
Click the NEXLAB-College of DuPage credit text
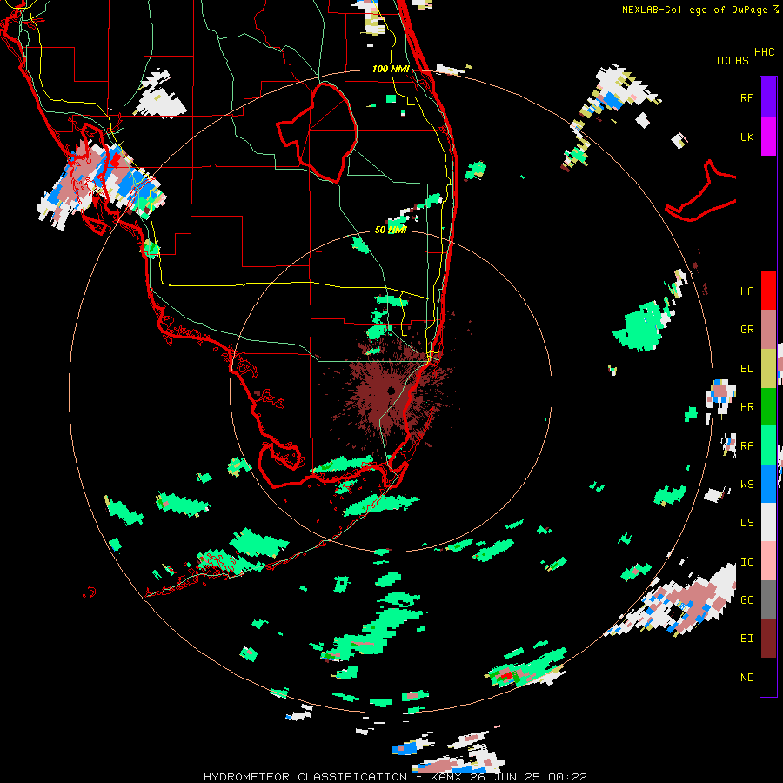696,10
